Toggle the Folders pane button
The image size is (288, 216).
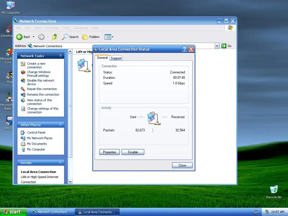pyautogui.click(x=91, y=37)
